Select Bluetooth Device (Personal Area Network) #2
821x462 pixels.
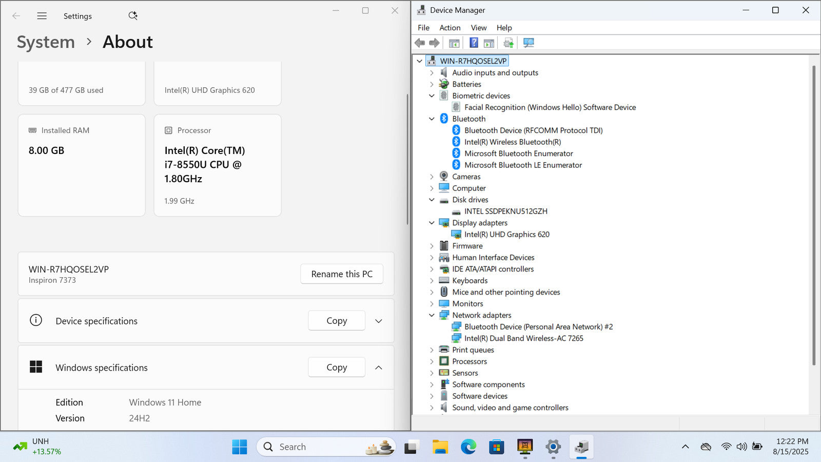(x=539, y=326)
